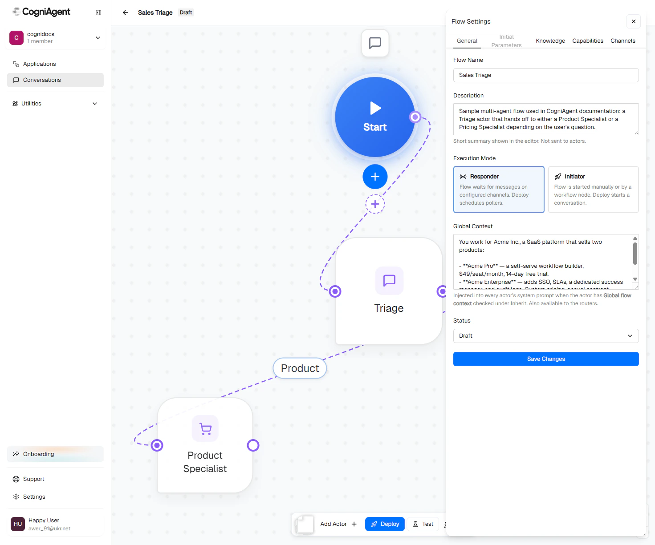Viewport: 655px width, 545px height.
Task: Switch to the Knowledge tab
Action: click(x=550, y=41)
